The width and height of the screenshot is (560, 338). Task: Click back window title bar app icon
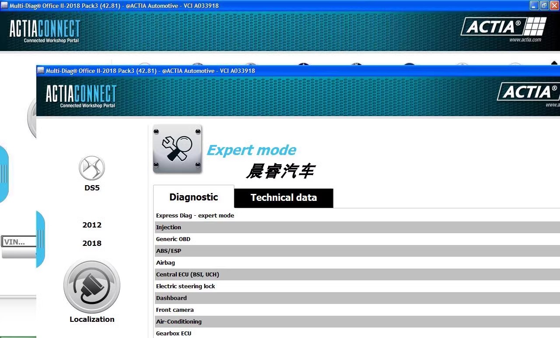(4, 6)
